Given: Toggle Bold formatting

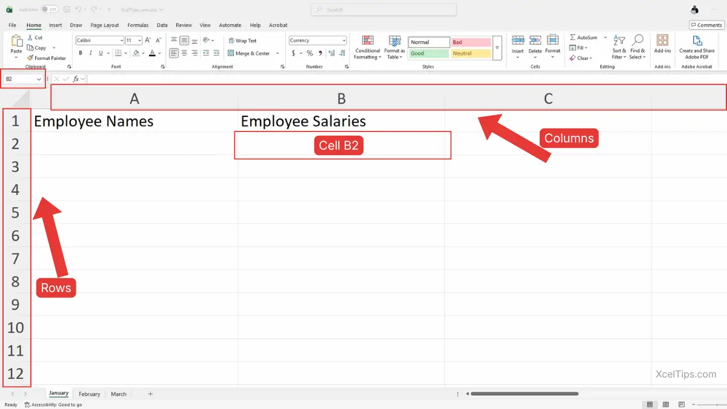Looking at the screenshot, I should tap(81, 53).
